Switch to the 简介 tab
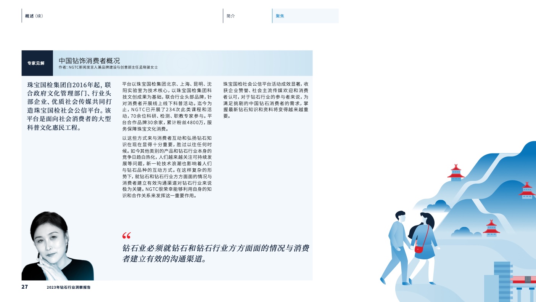The image size is (536, 302). point(230,16)
